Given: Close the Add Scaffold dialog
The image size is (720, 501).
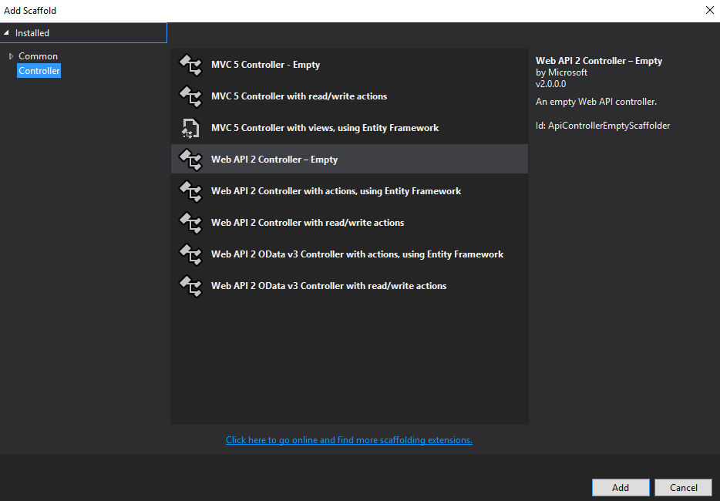Looking at the screenshot, I should coord(709,10).
